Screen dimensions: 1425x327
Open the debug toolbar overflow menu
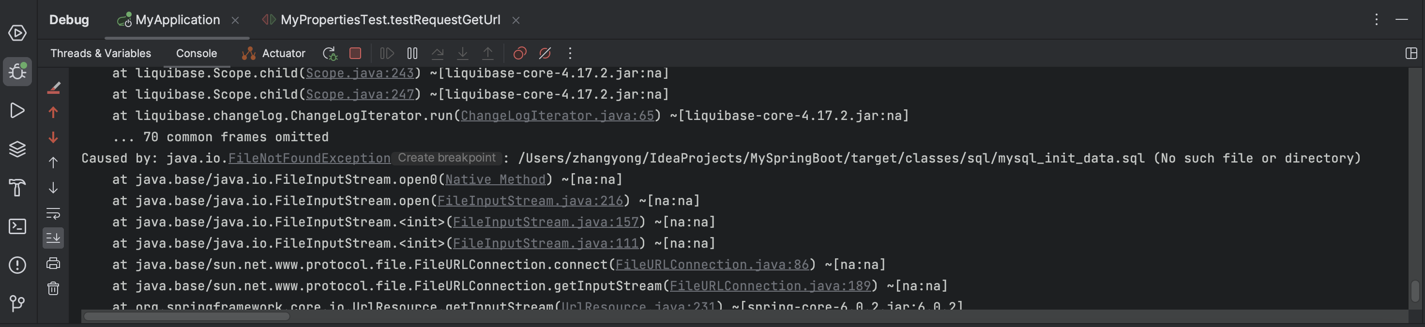point(570,54)
